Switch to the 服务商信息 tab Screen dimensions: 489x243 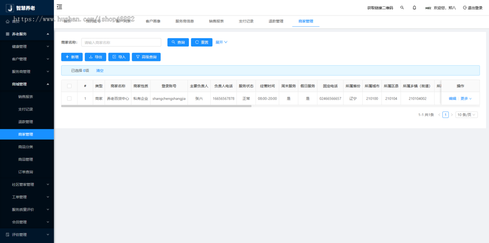(x=185, y=21)
